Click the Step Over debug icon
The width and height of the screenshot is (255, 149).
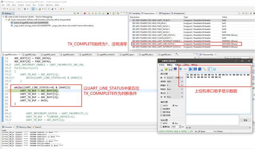point(92,13)
